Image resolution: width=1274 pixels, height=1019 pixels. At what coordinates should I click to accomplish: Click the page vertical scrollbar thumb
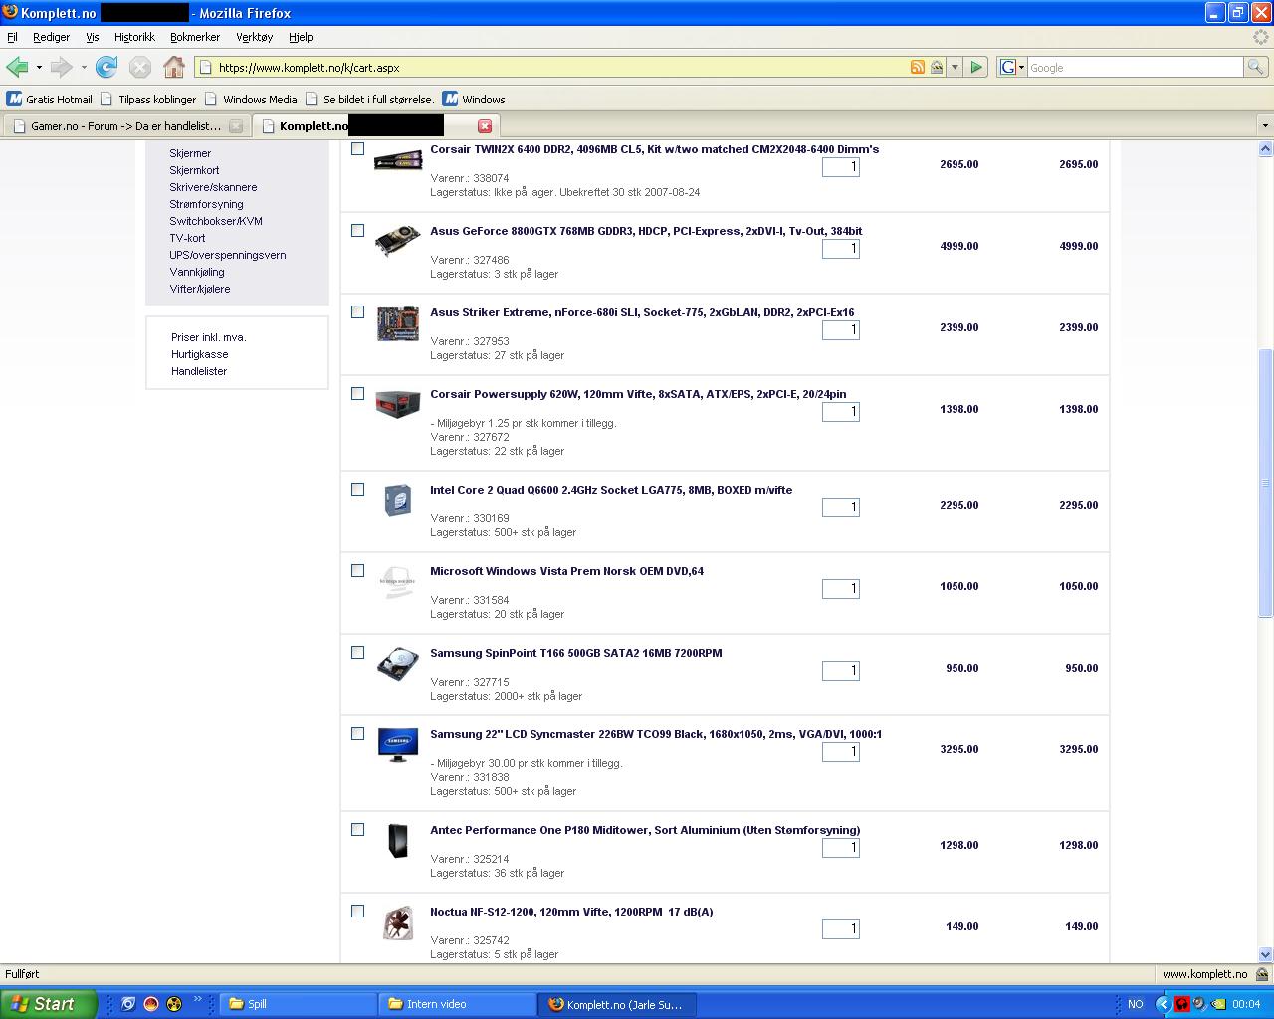tap(1265, 484)
